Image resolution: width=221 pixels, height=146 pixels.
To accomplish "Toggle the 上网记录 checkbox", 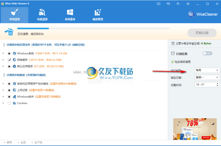I will (x=9, y=90).
